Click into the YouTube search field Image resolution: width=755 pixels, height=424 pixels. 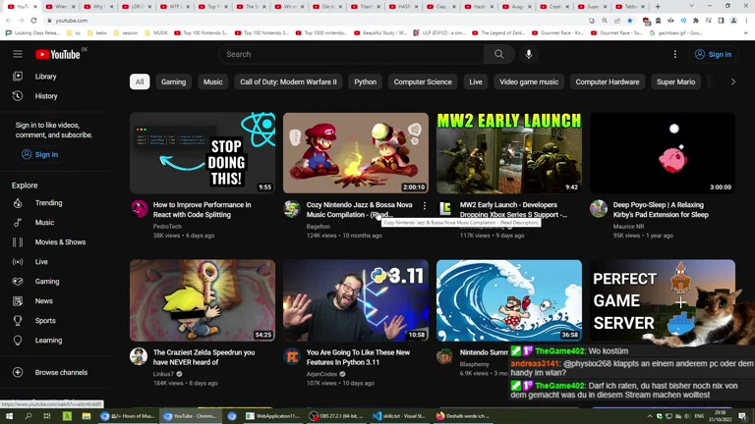click(x=352, y=54)
